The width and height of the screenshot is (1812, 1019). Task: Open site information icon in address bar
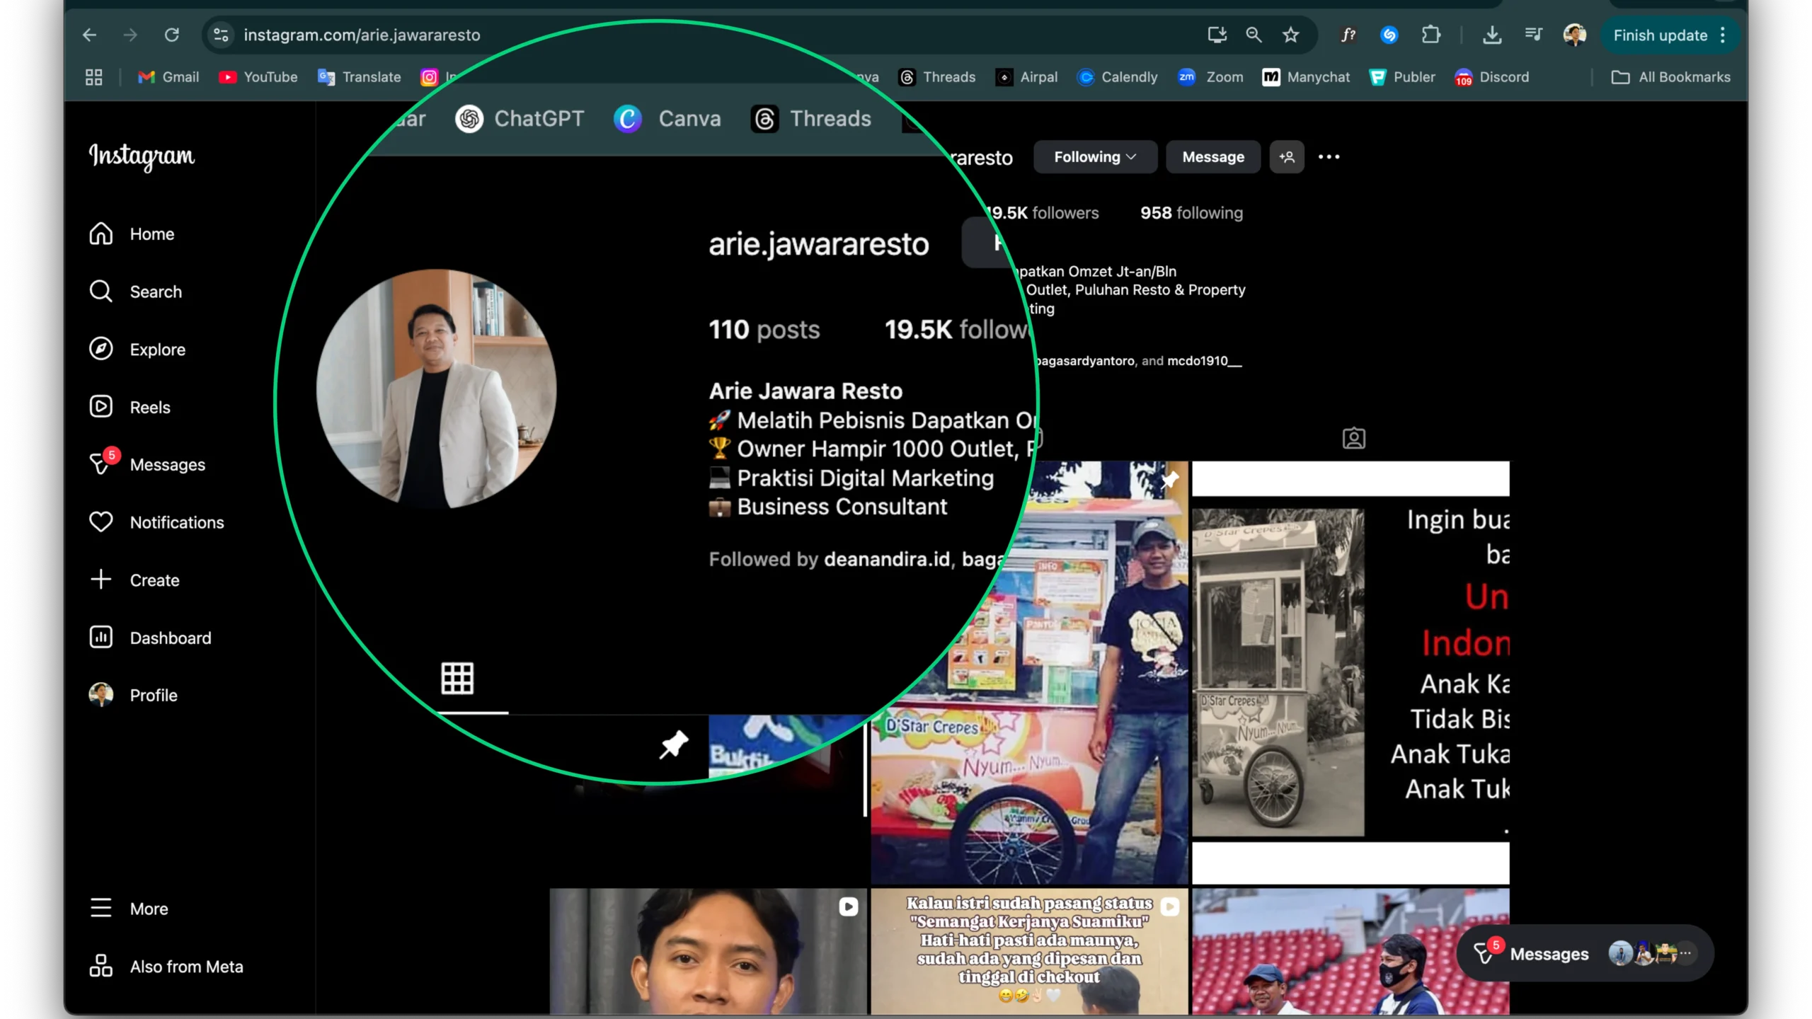(222, 35)
